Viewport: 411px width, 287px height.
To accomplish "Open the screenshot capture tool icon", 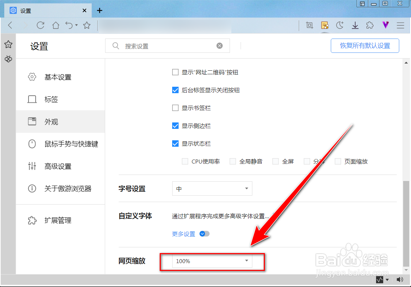I will pos(309,25).
